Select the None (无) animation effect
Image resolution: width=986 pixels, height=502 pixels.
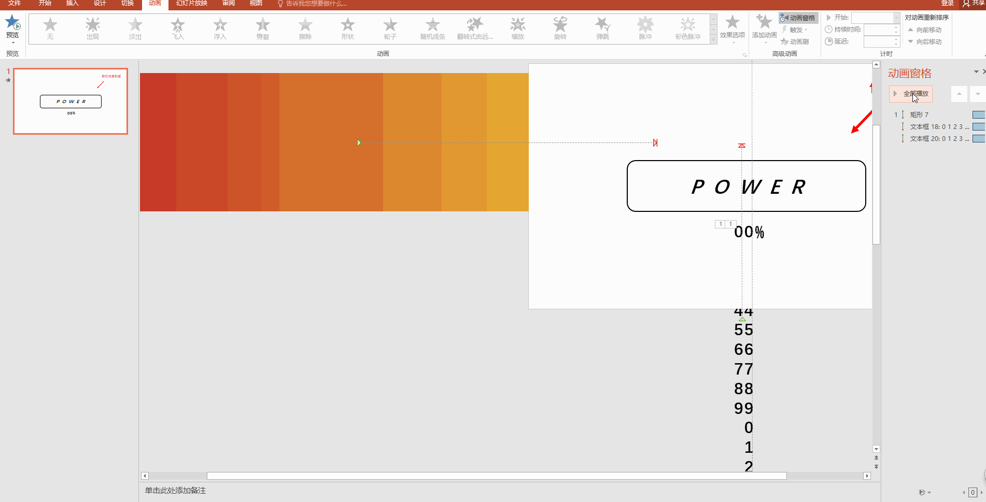[x=50, y=28]
